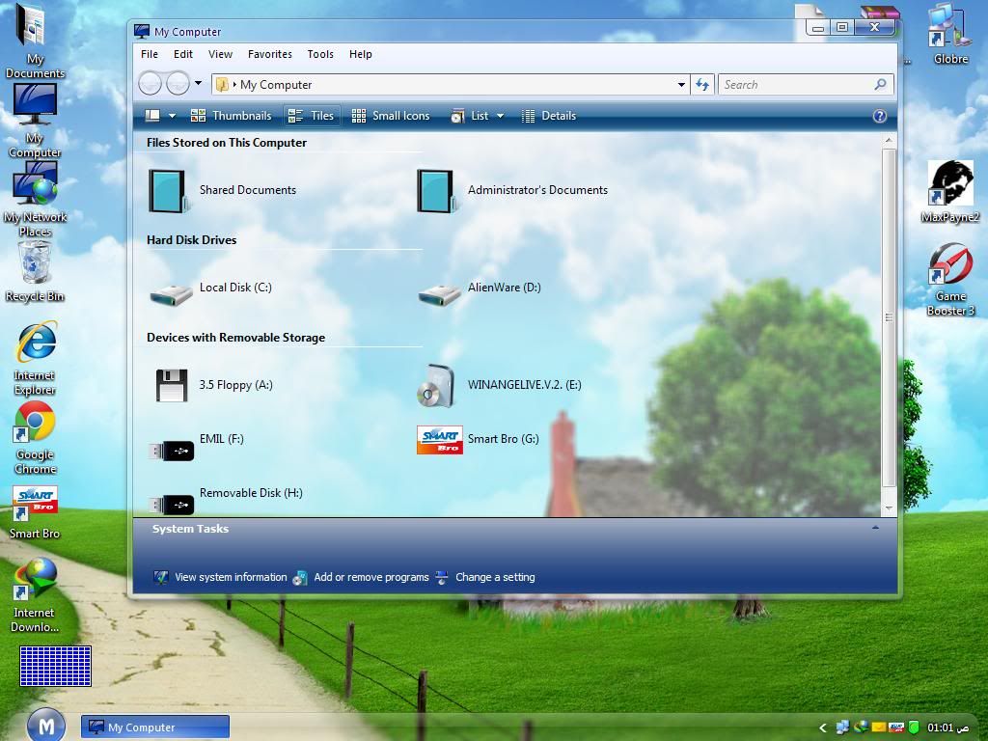The height and width of the screenshot is (741, 988).
Task: Click the vertical scrollbar thumb
Action: pyautogui.click(x=889, y=317)
